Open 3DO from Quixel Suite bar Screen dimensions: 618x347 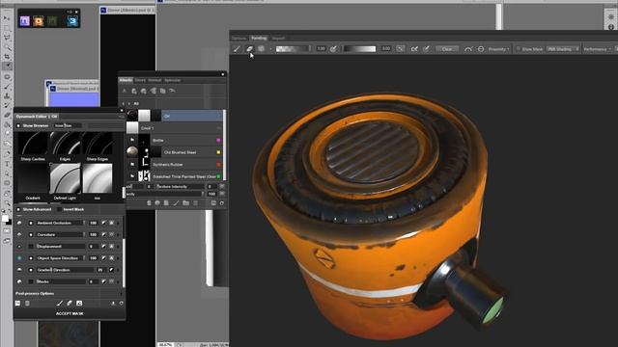(x=72, y=21)
